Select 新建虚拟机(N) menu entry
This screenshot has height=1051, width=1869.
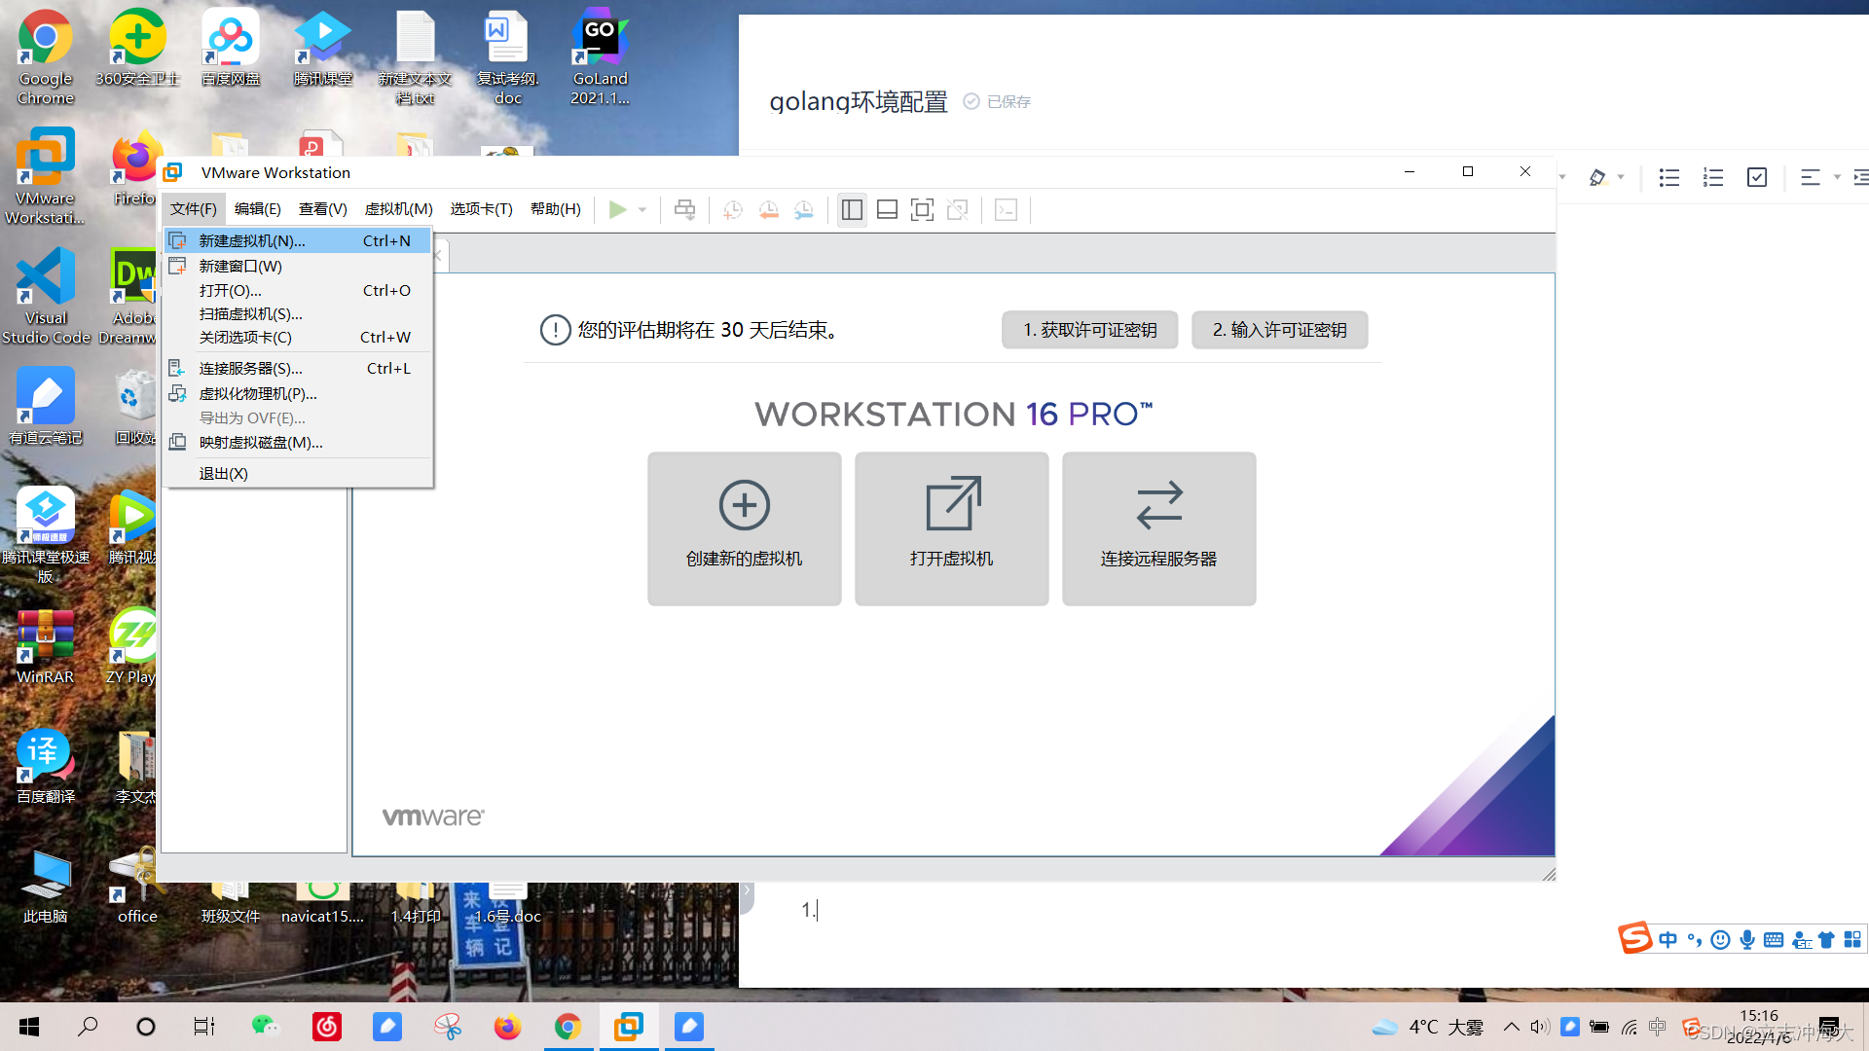252,240
